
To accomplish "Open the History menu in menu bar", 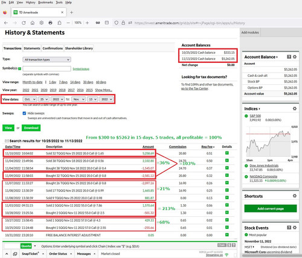I will point(30,2).
